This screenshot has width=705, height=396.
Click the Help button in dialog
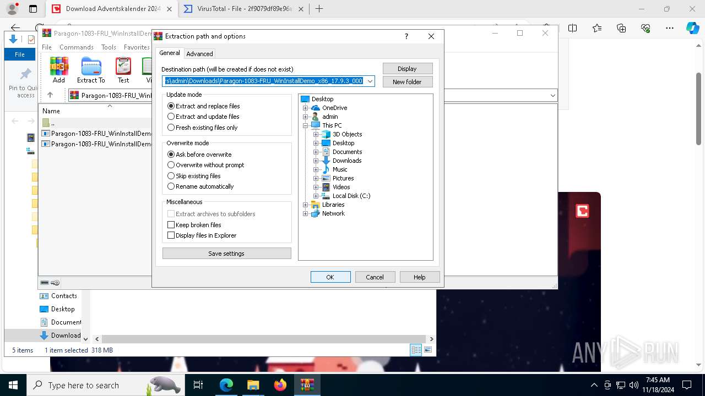click(x=420, y=277)
